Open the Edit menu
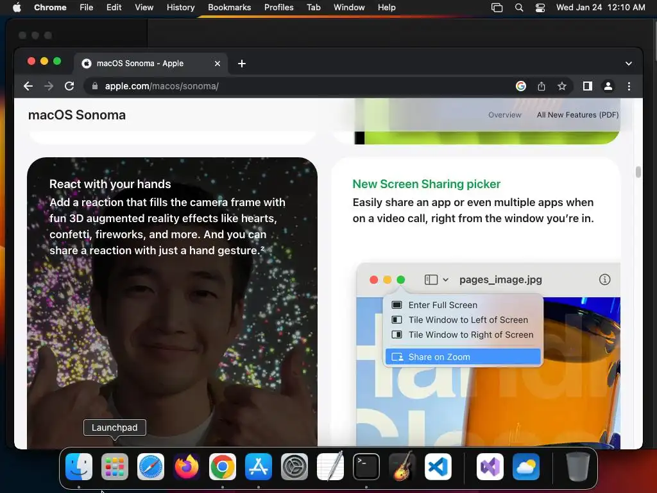 click(114, 8)
